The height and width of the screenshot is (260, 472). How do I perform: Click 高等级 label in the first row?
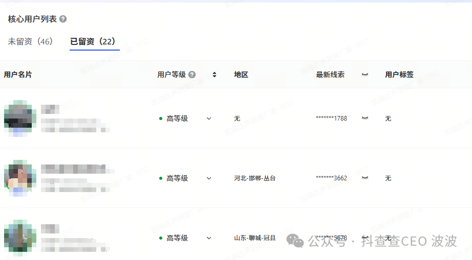point(177,119)
